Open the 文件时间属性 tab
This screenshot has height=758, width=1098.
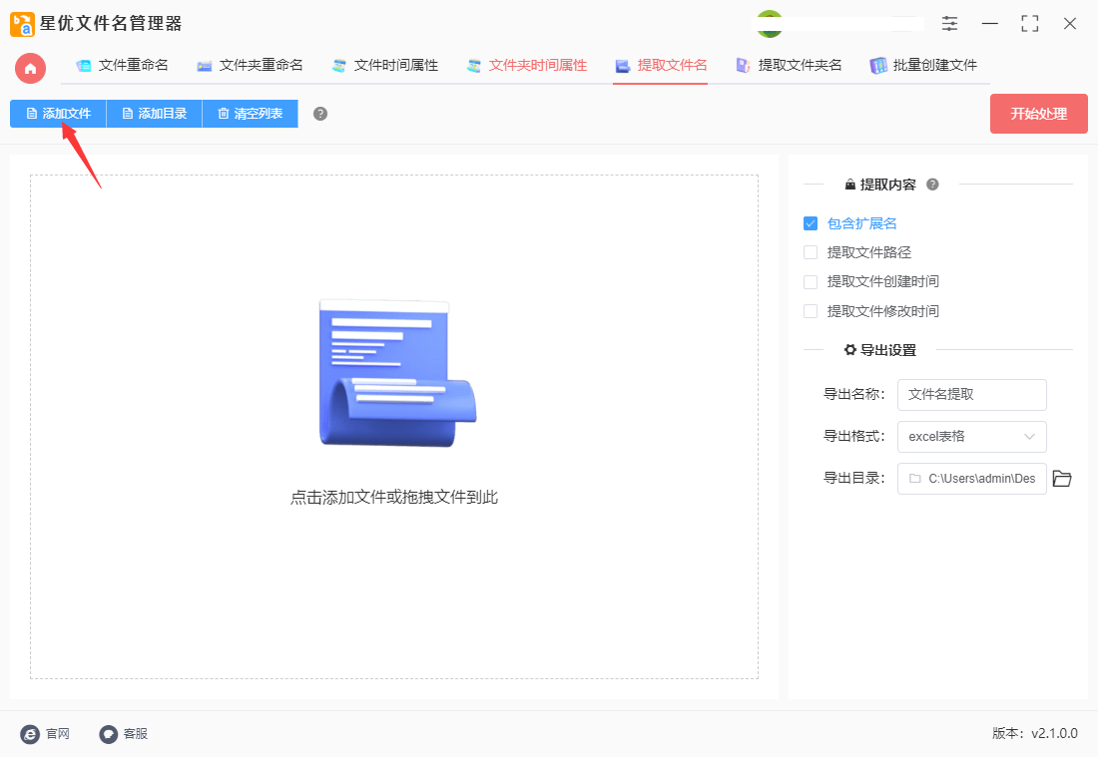click(x=385, y=66)
